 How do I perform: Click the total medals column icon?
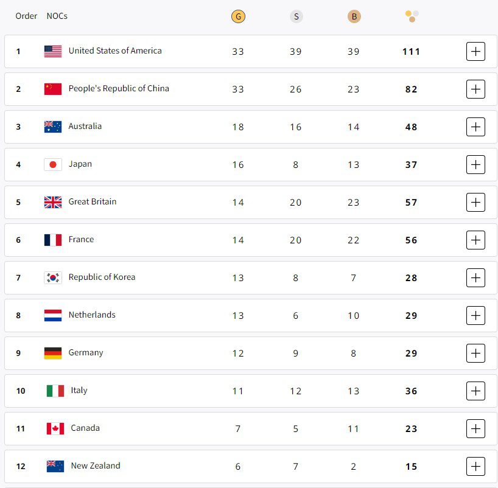[x=412, y=16]
